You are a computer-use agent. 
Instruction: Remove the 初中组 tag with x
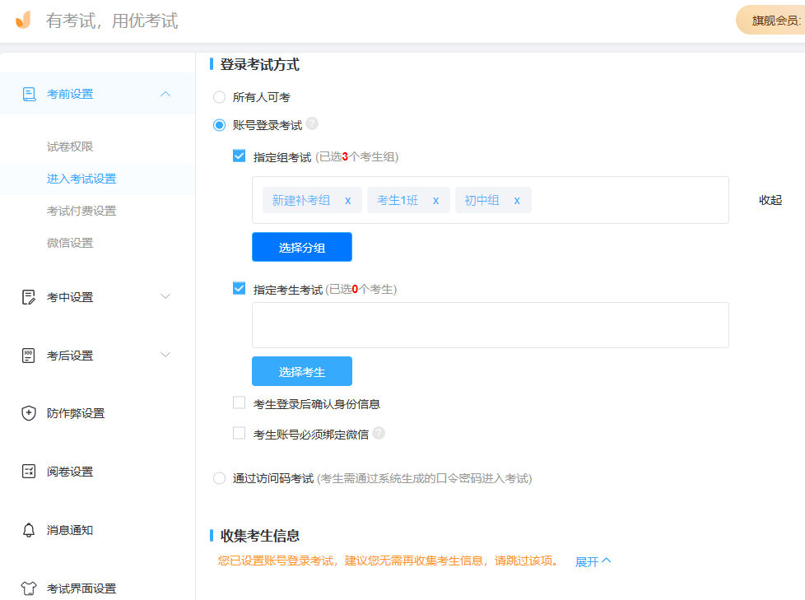[517, 201]
